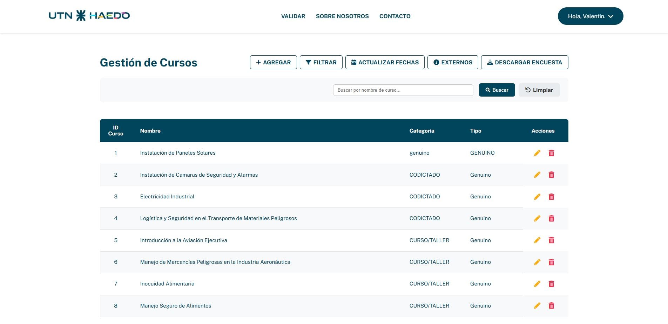Open the CONTACTO page
The image size is (668, 324).
click(395, 16)
